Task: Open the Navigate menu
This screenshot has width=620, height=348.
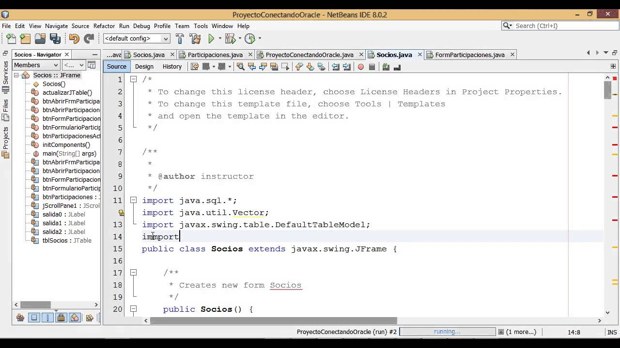Action: click(x=57, y=26)
